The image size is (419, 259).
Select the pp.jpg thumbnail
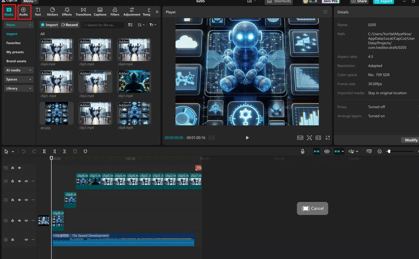(x=57, y=113)
